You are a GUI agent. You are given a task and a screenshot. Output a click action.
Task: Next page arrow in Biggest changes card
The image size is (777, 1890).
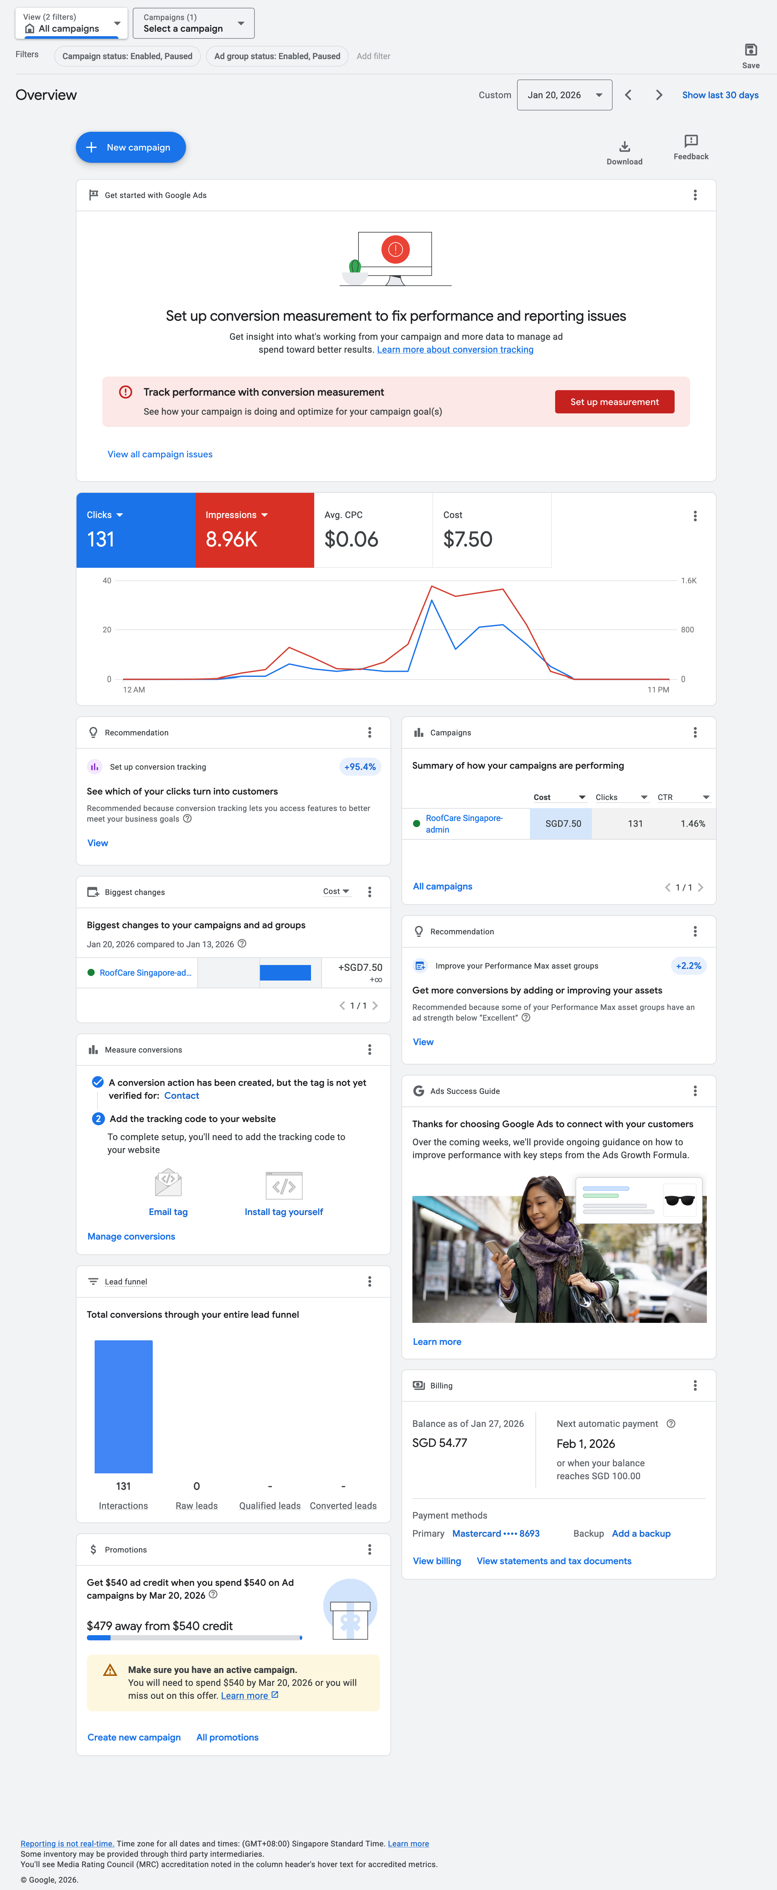pos(375,1006)
